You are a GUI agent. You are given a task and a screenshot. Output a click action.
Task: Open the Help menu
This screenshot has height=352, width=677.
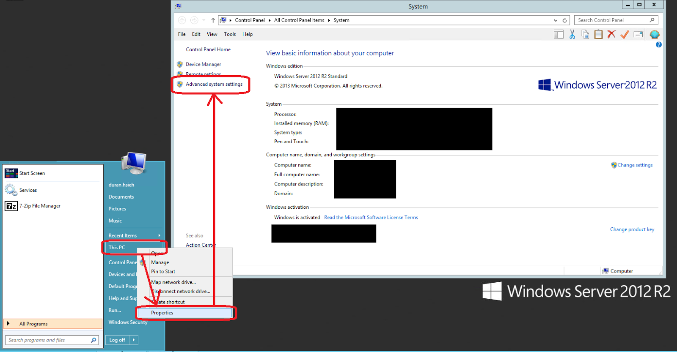tap(248, 34)
